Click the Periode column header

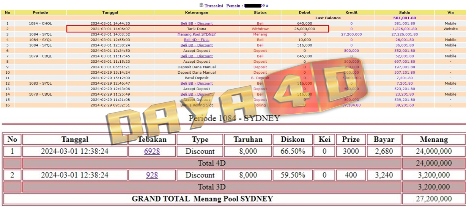(x=40, y=12)
